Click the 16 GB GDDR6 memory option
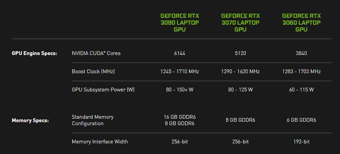Viewport: 340px width, 154px height. tap(180, 117)
